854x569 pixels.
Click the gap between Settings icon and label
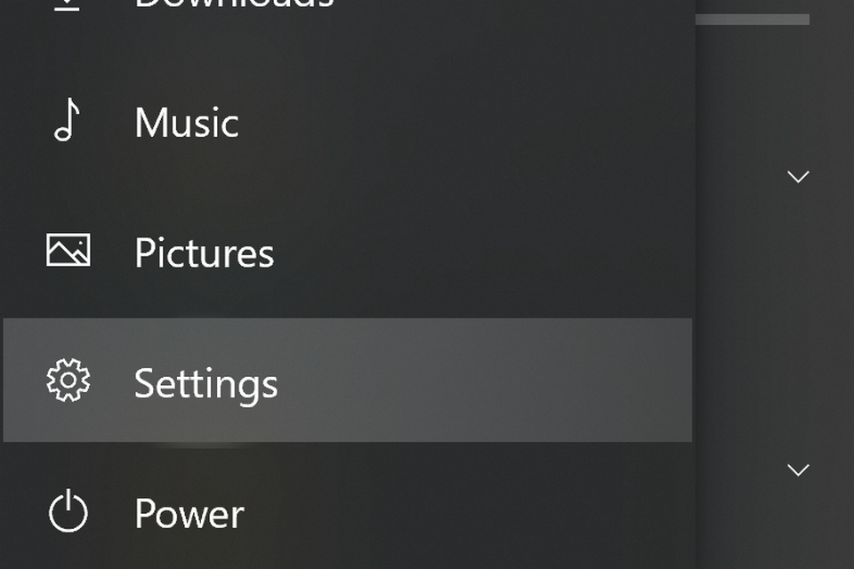[112, 382]
